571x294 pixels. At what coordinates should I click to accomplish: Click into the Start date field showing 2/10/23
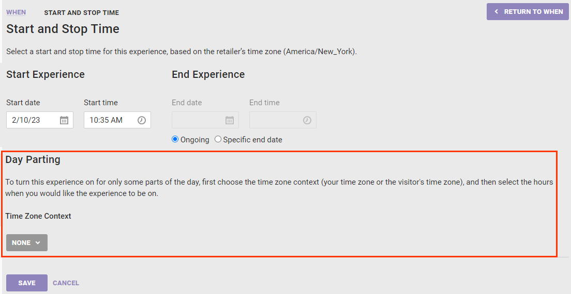(32, 120)
